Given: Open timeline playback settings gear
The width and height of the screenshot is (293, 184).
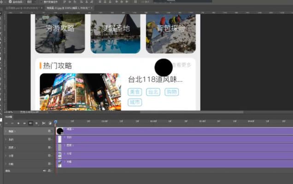Looking at the screenshot, I should 36,123.
